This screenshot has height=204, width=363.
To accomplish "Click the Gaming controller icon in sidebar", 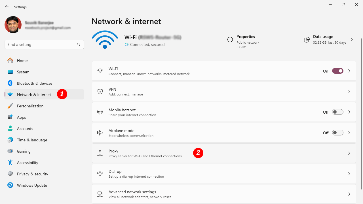I will pyautogui.click(x=10, y=151).
